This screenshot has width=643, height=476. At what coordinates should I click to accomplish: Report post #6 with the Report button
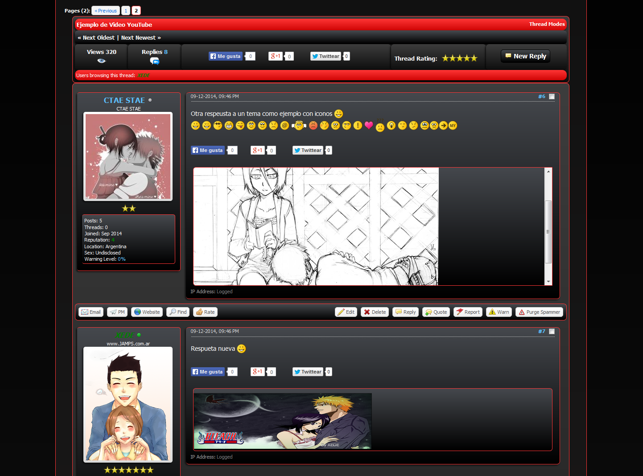[x=468, y=312]
